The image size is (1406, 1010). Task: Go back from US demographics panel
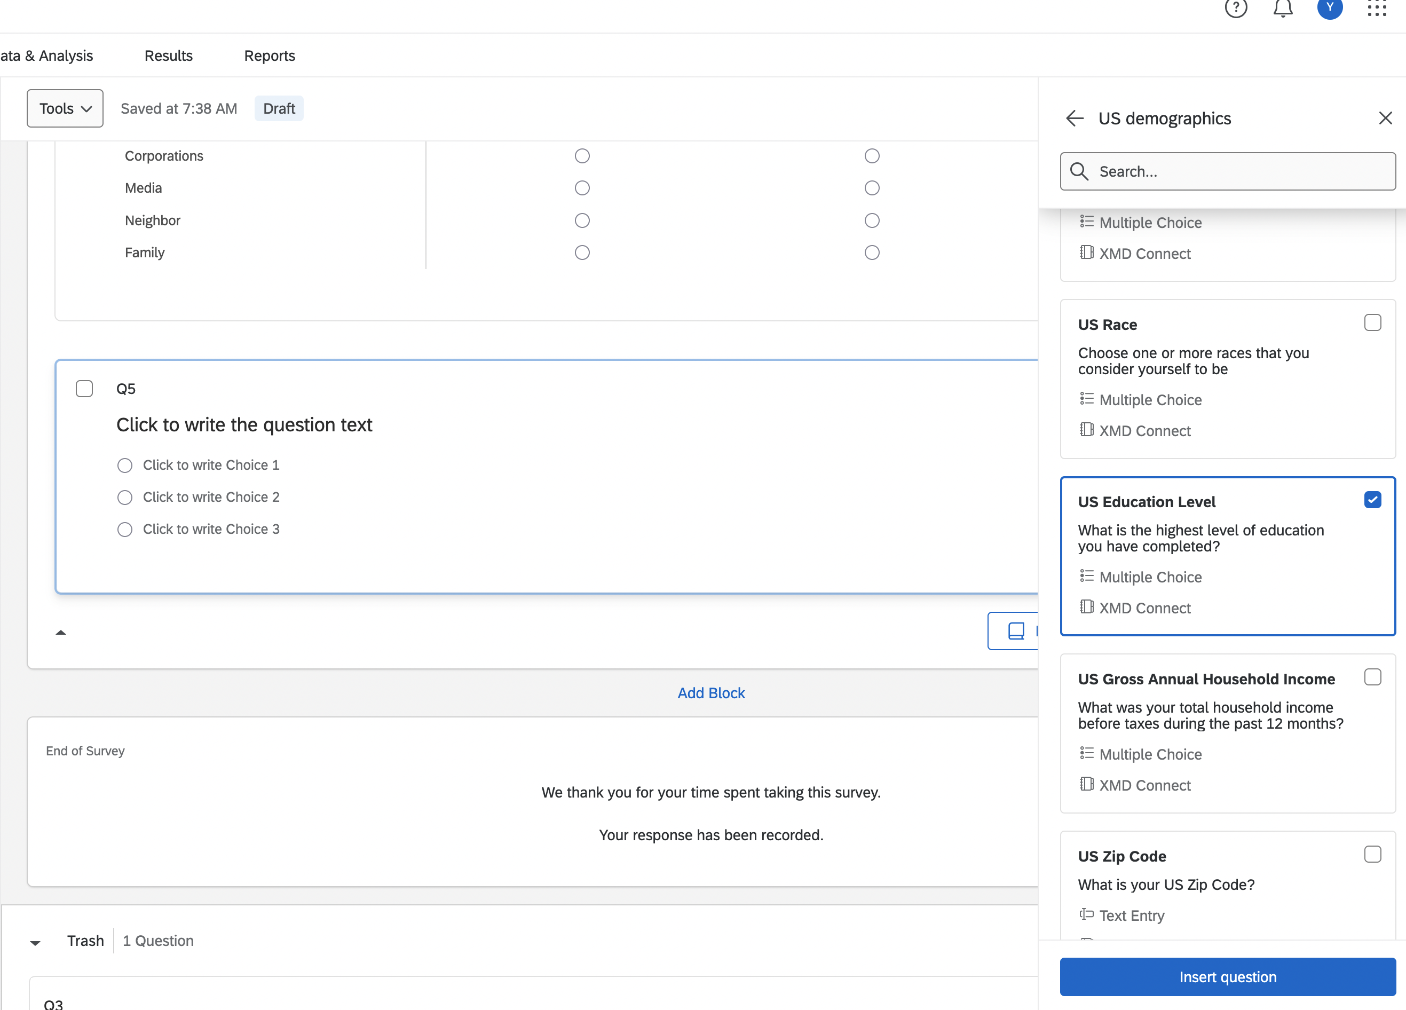pos(1075,119)
